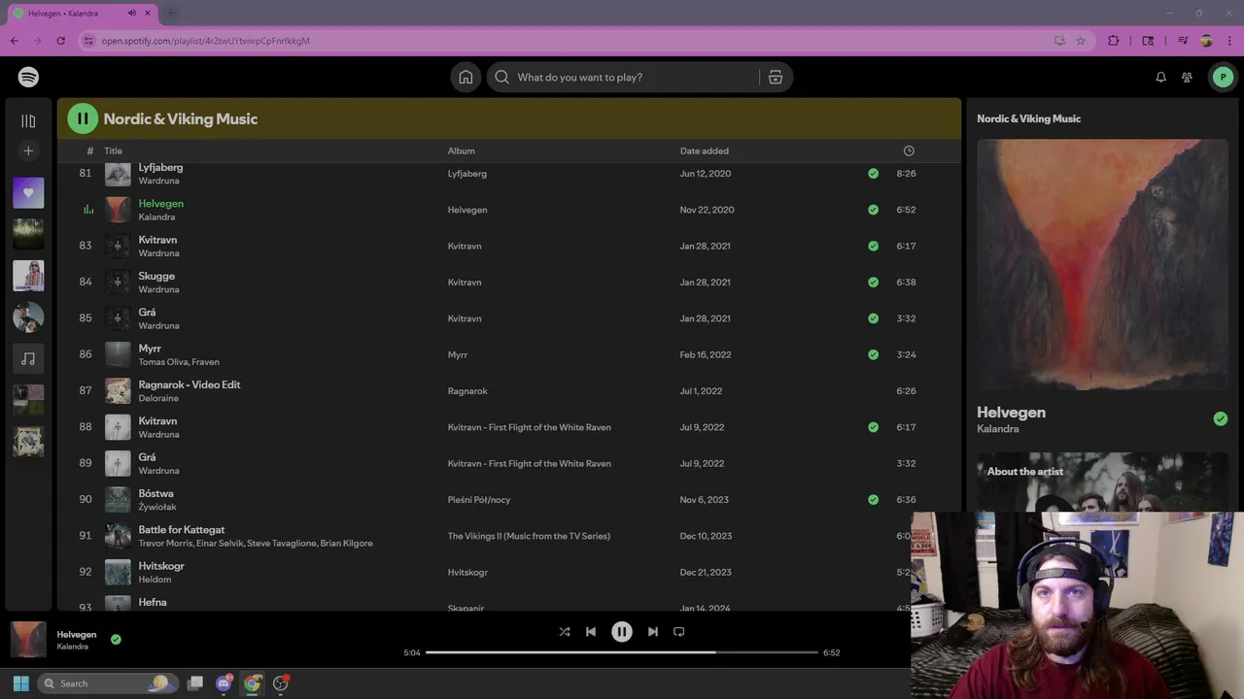1244x699 pixels.
Task: Mute the tab via speaker icon
Action: pos(131,14)
